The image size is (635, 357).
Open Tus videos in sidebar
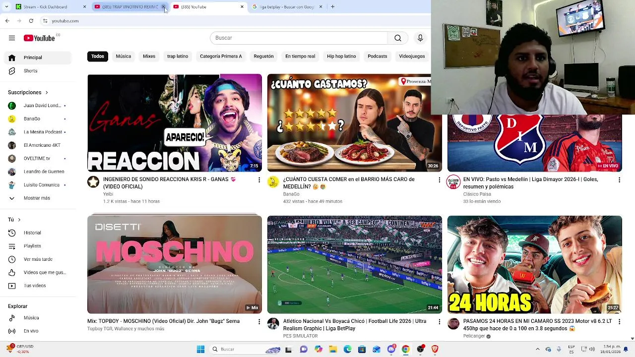(x=38, y=286)
